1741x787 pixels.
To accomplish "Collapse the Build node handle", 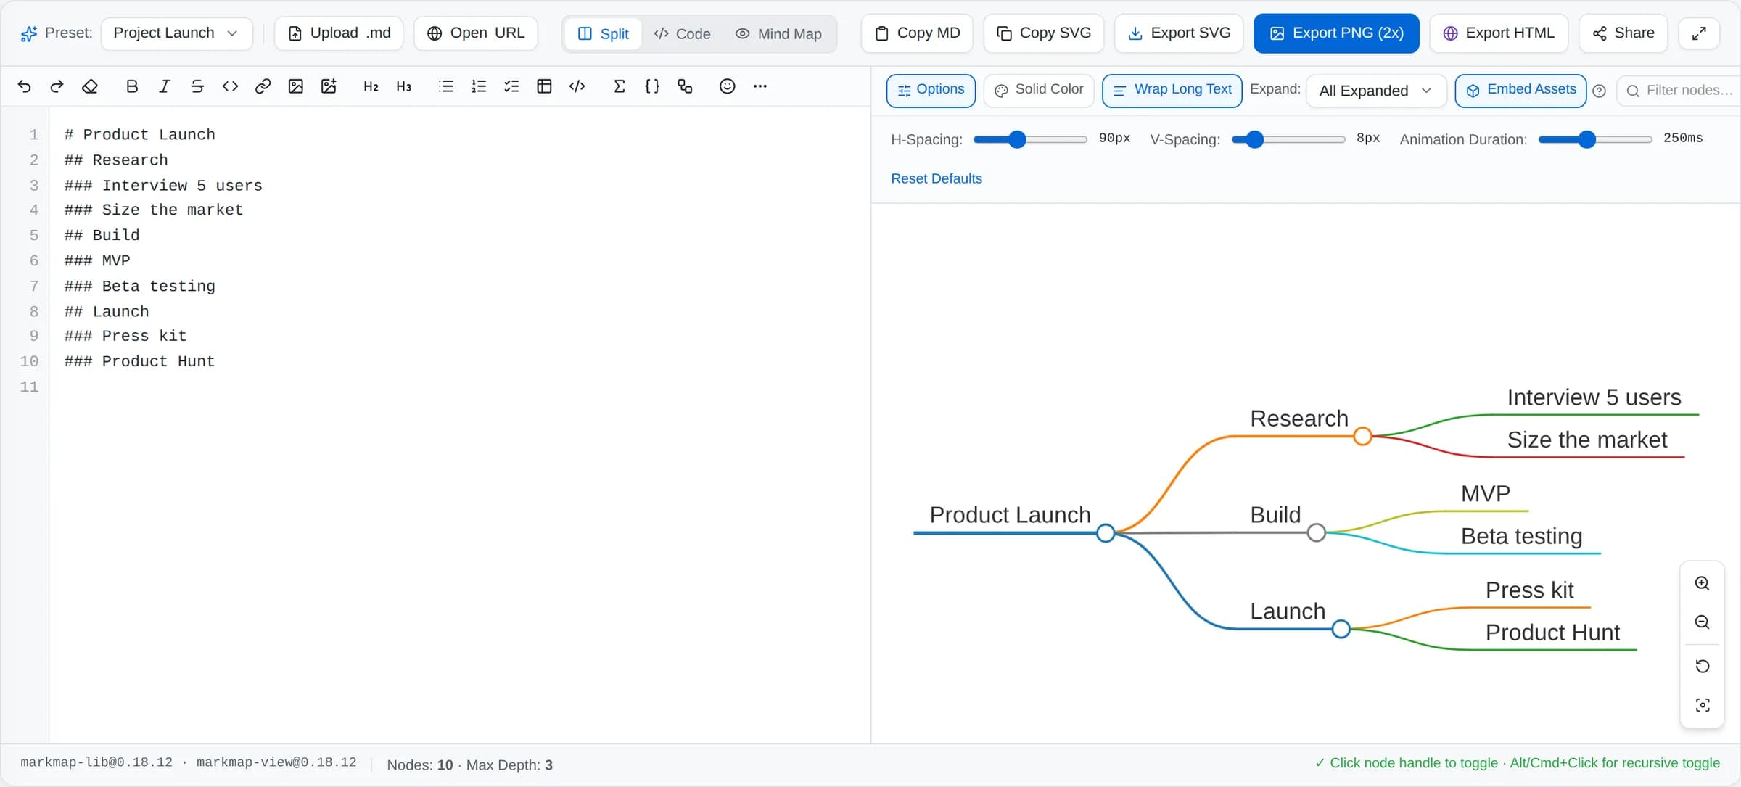I will 1316,532.
